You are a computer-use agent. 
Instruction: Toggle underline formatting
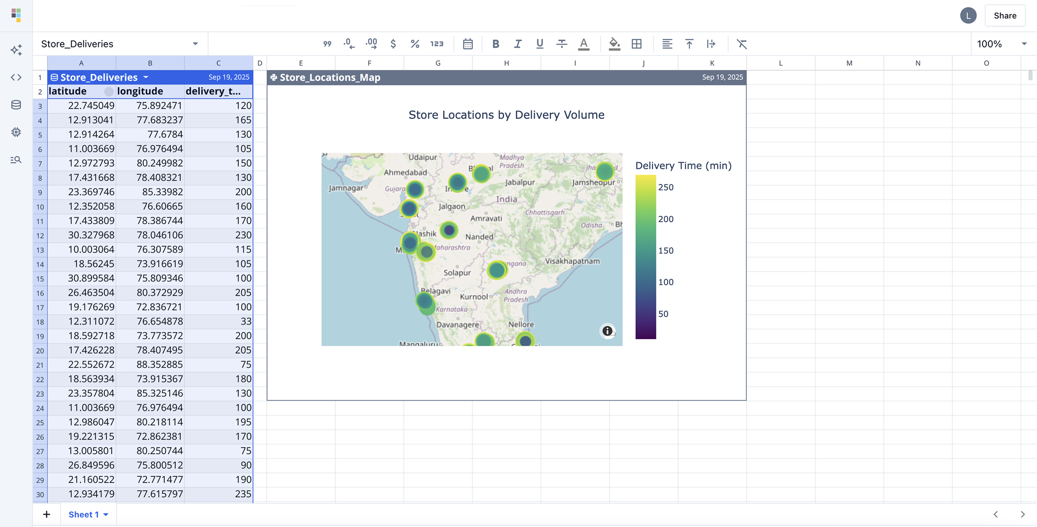point(539,44)
